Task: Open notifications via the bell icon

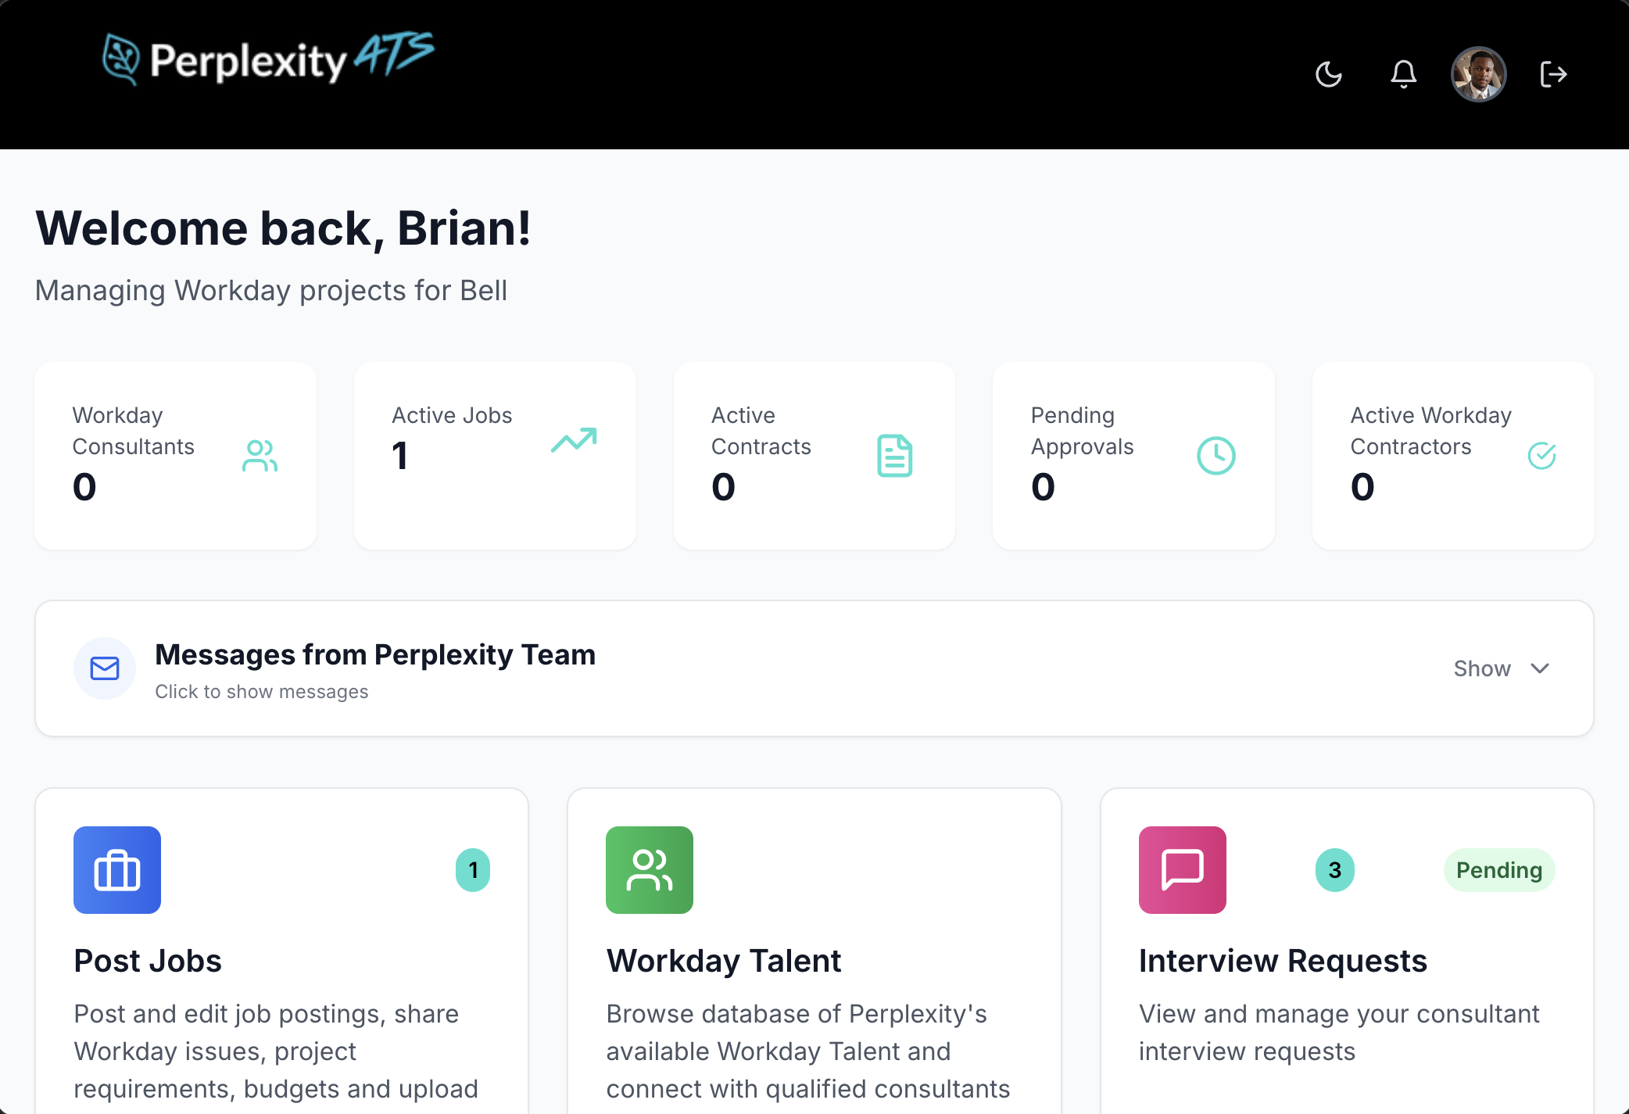Action: point(1403,74)
